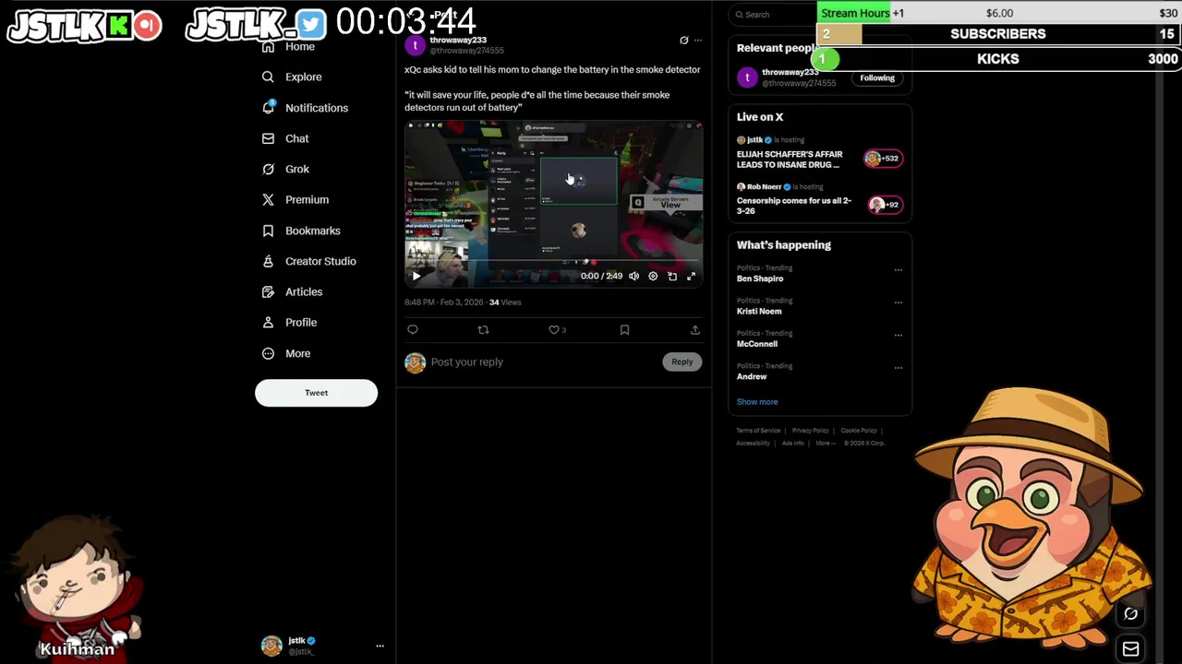1182x664 pixels.
Task: Open the Profile person icon
Action: point(268,322)
